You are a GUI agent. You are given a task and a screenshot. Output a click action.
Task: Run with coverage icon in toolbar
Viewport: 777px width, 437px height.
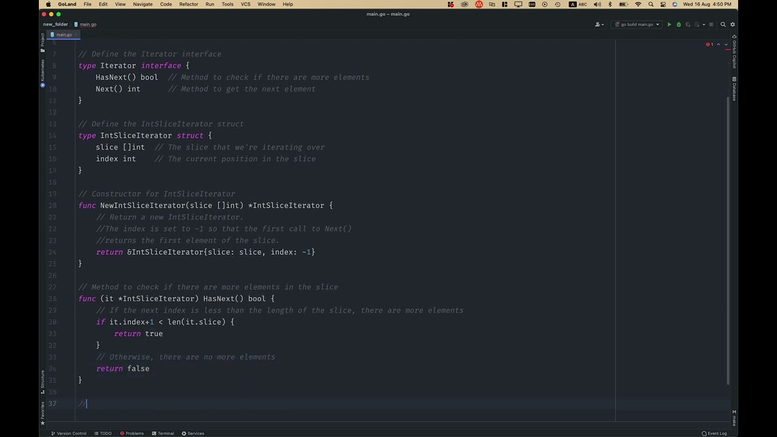pos(688,24)
